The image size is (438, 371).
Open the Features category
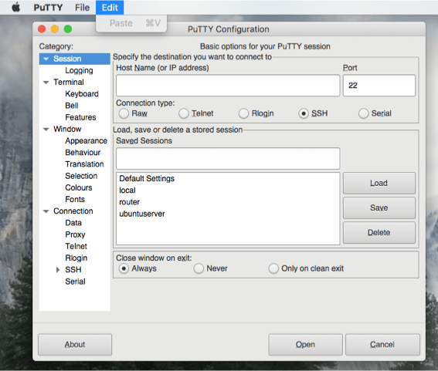tap(80, 117)
